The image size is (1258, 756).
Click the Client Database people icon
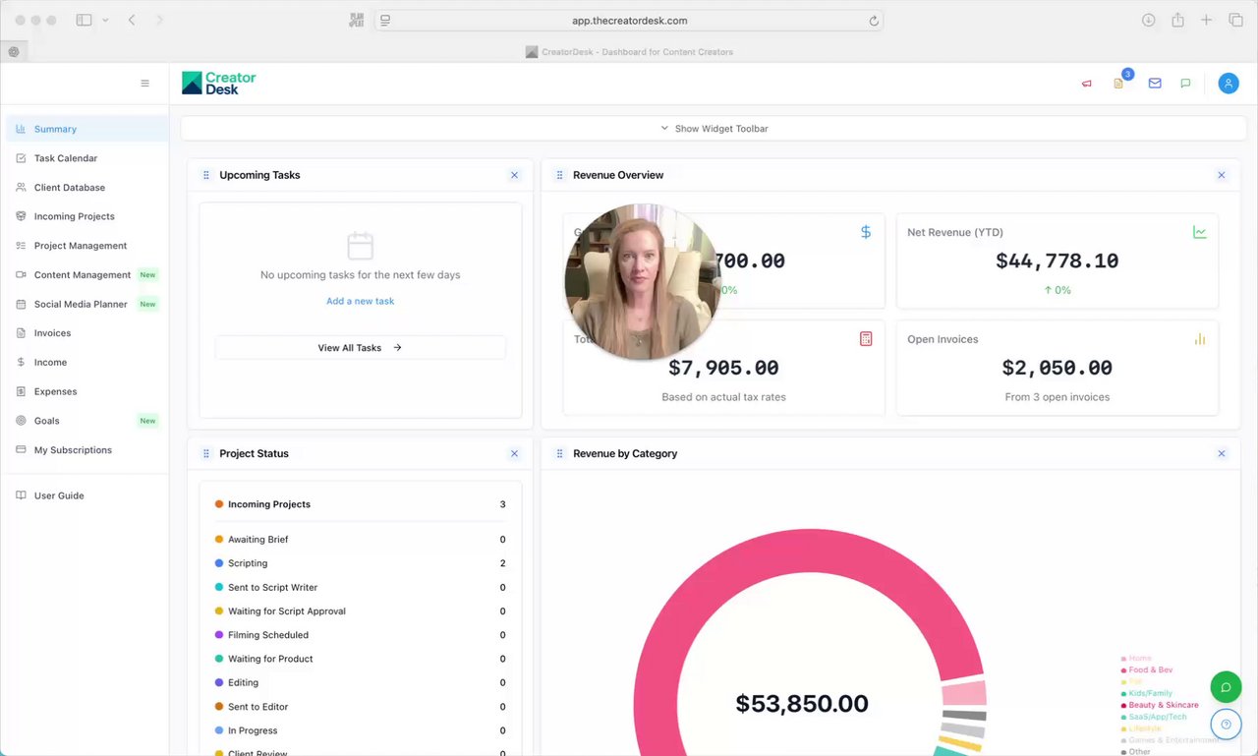pyautogui.click(x=21, y=187)
